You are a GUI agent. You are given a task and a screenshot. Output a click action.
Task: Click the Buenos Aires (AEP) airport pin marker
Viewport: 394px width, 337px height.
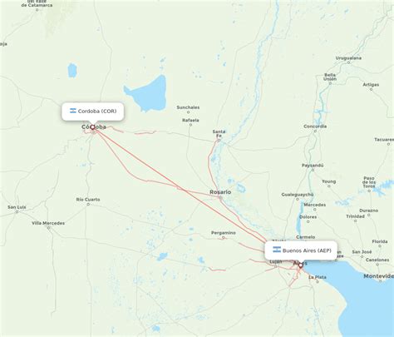tap(301, 265)
